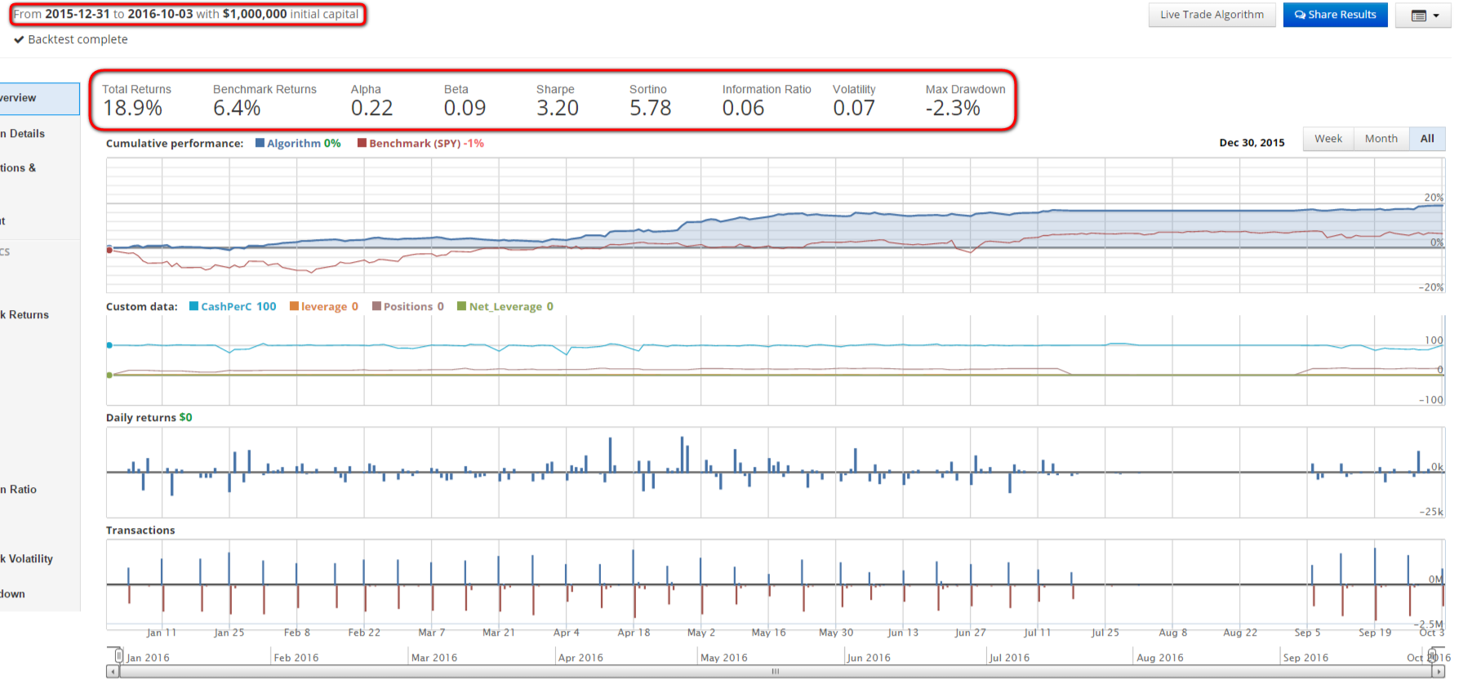Toggle Benchmark (SPY) legend swatch
Viewport: 1459px width, 688px height.
pos(362,143)
